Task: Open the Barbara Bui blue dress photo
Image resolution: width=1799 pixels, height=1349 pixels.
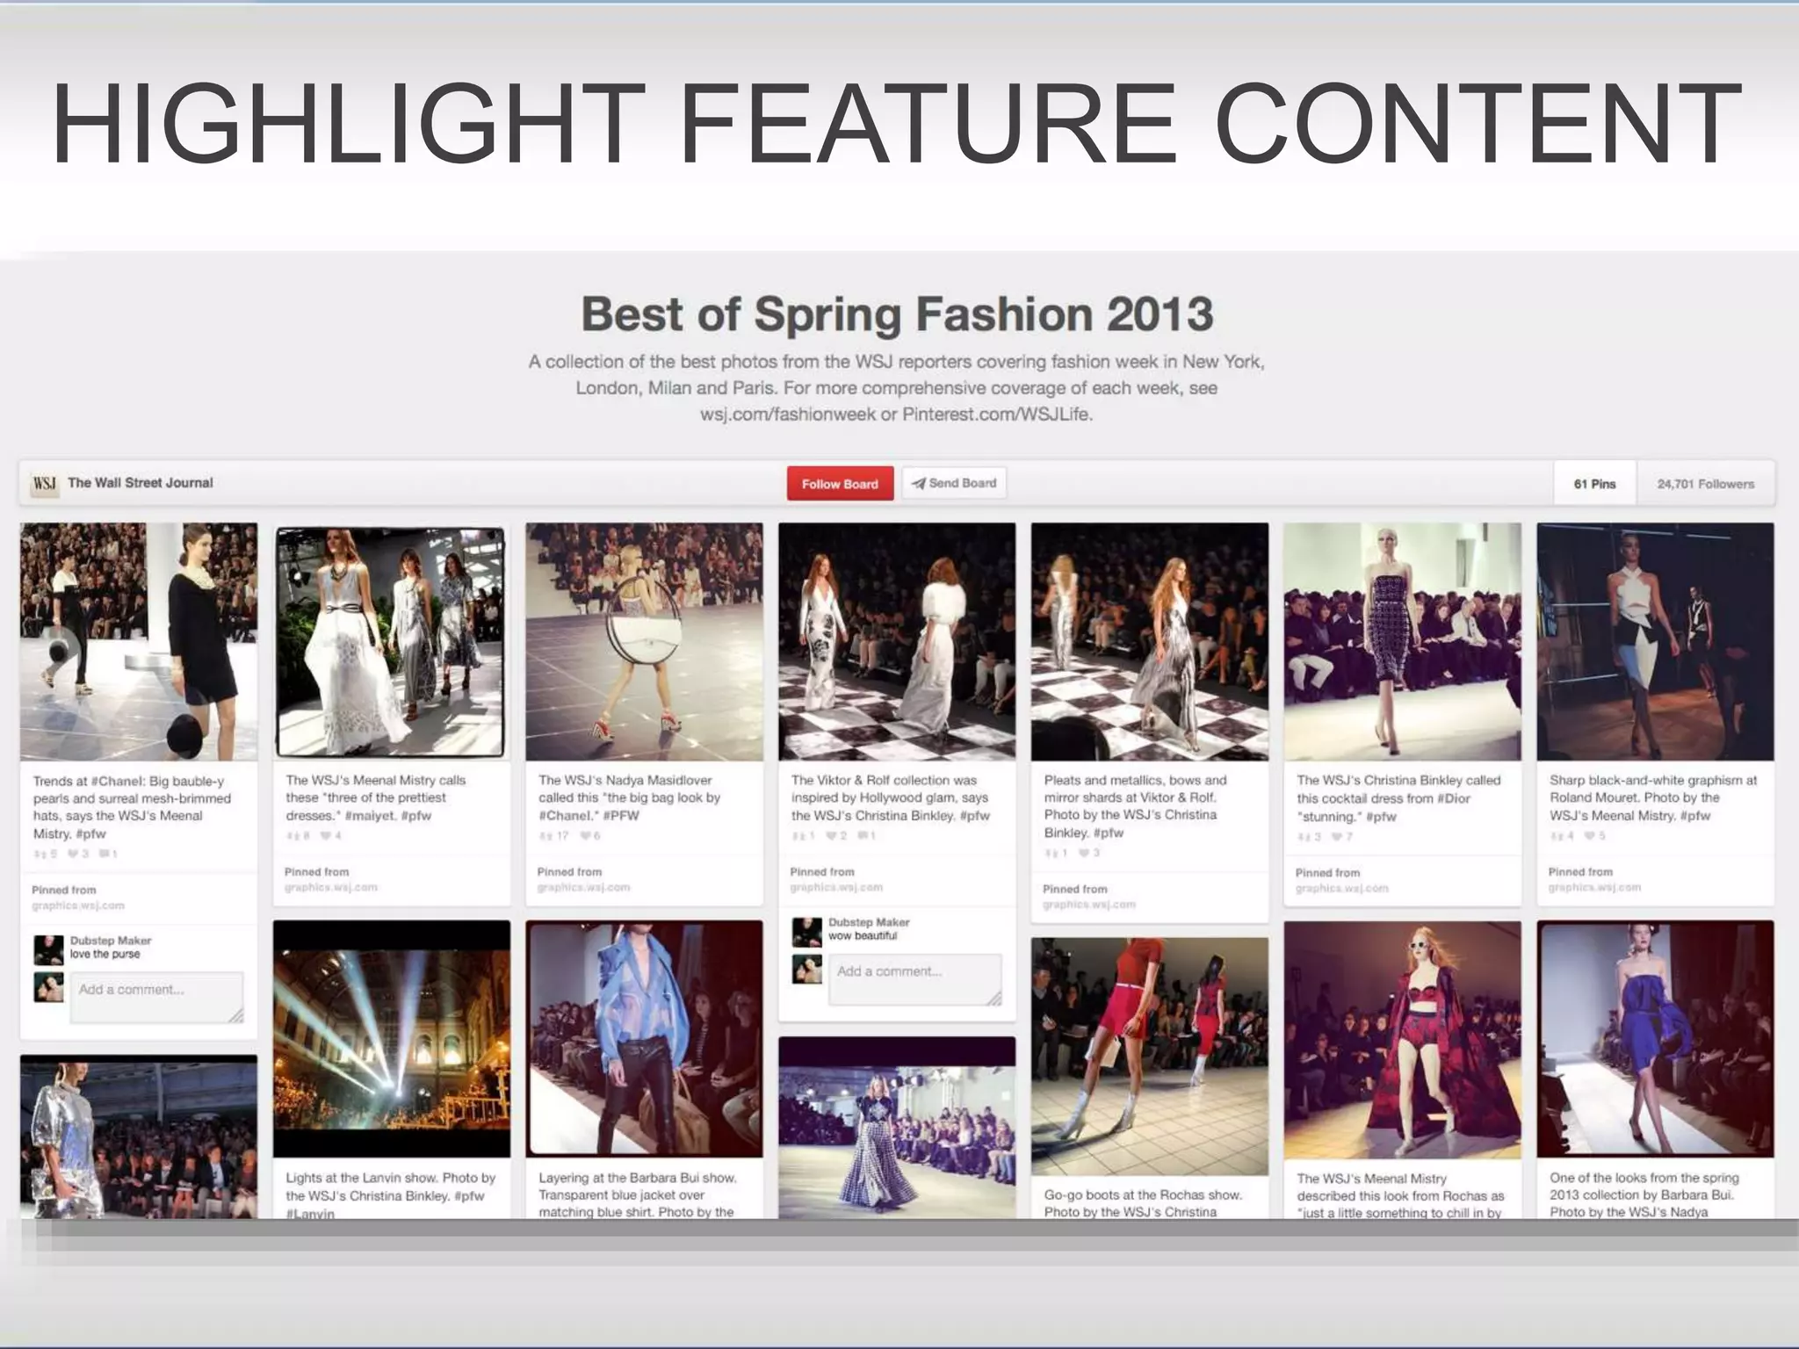Action: pos(1655,1039)
